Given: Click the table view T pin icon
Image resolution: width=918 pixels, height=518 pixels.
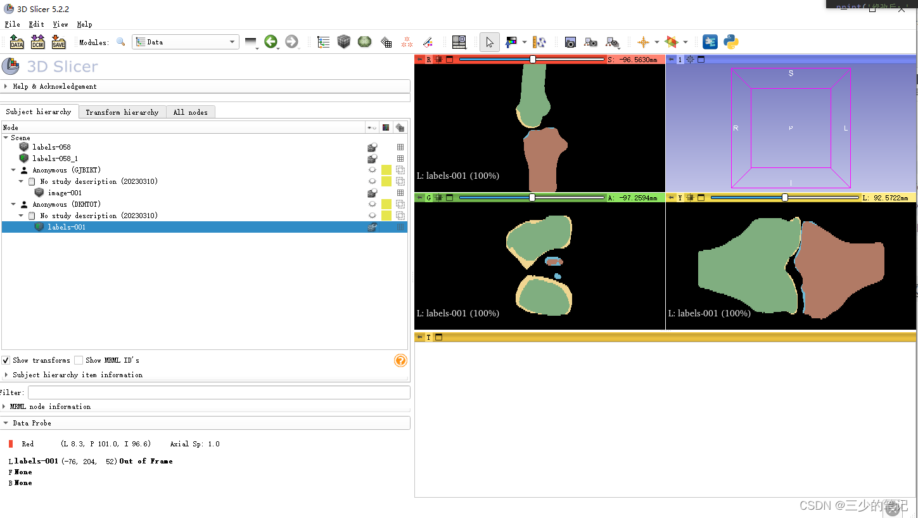Looking at the screenshot, I should pos(419,337).
